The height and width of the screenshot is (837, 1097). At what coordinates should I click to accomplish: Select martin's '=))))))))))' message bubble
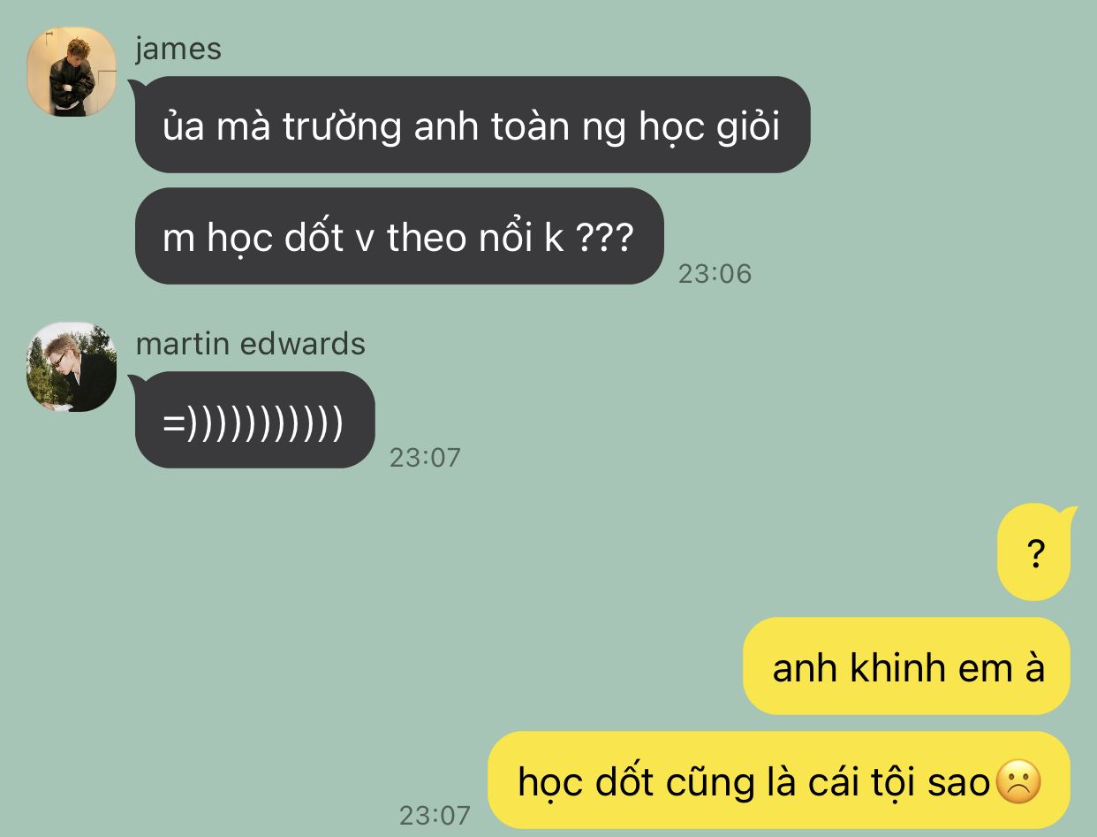254,420
